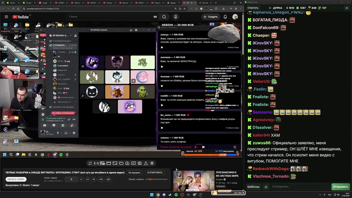Open browser downloads
The width and height of the screenshot is (352, 198).
pyautogui.click(x=224, y=9)
